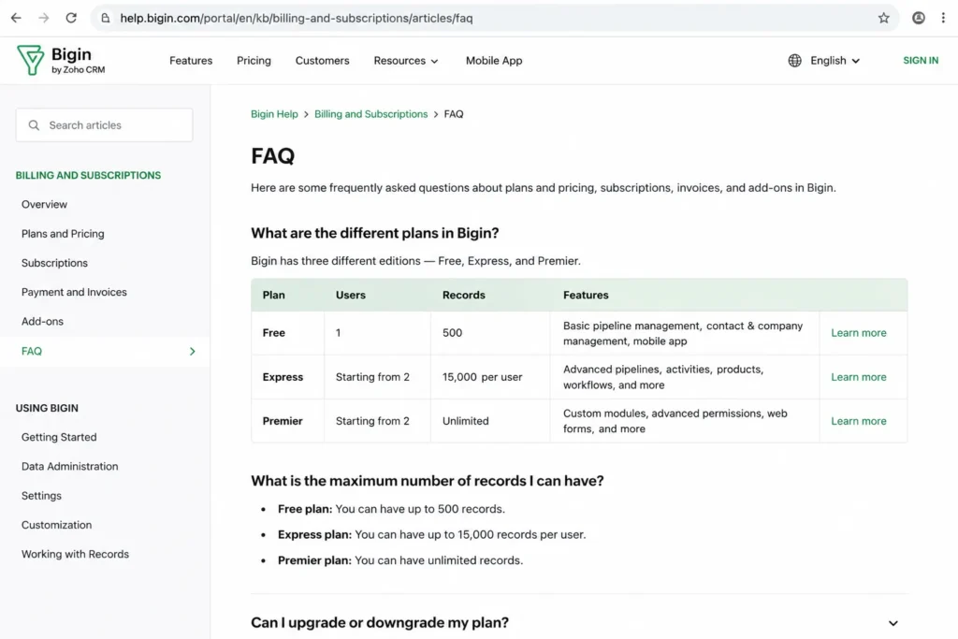Open the English language dropdown
This screenshot has height=639, width=958.
point(835,61)
